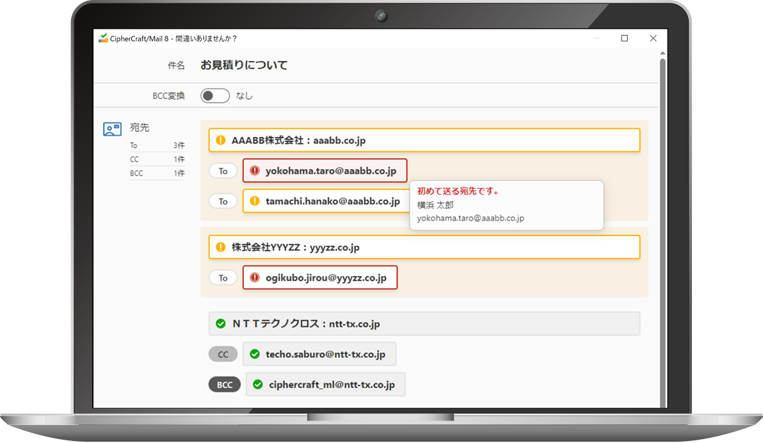Screen dimensions: 763x443
Task: Confirm ogikubo.jirou@yyyzz.co.jp recipient
Action: tap(320, 277)
